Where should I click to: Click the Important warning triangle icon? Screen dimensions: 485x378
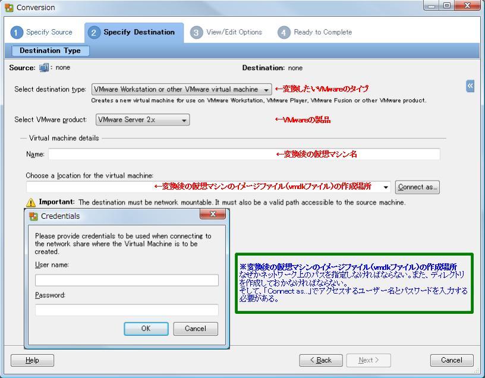[x=31, y=202]
